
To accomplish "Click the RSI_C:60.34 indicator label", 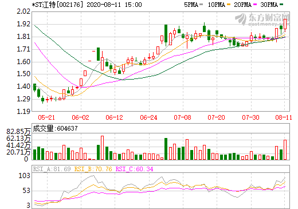I will coord(135,169).
